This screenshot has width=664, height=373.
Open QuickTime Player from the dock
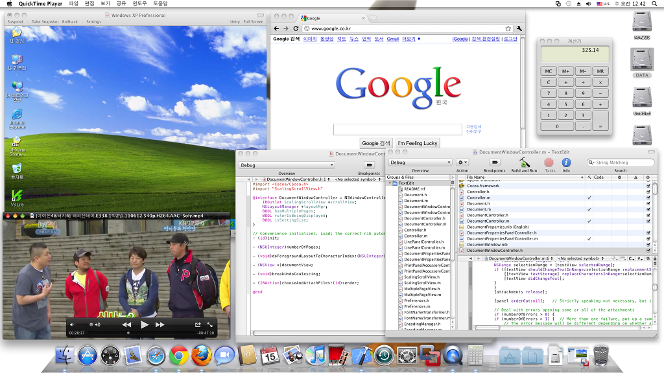(453, 356)
